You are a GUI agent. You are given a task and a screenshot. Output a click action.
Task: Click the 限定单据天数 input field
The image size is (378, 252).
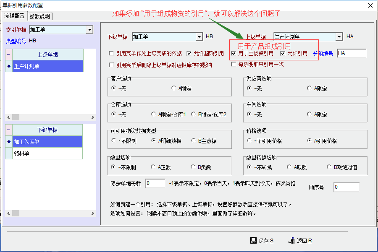click(155, 184)
